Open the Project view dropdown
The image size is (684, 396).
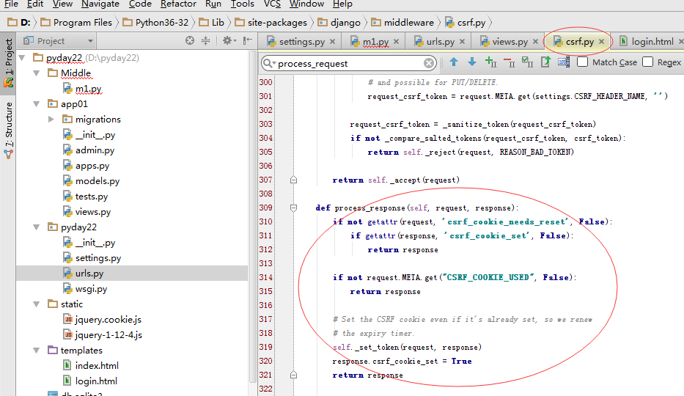(90, 41)
